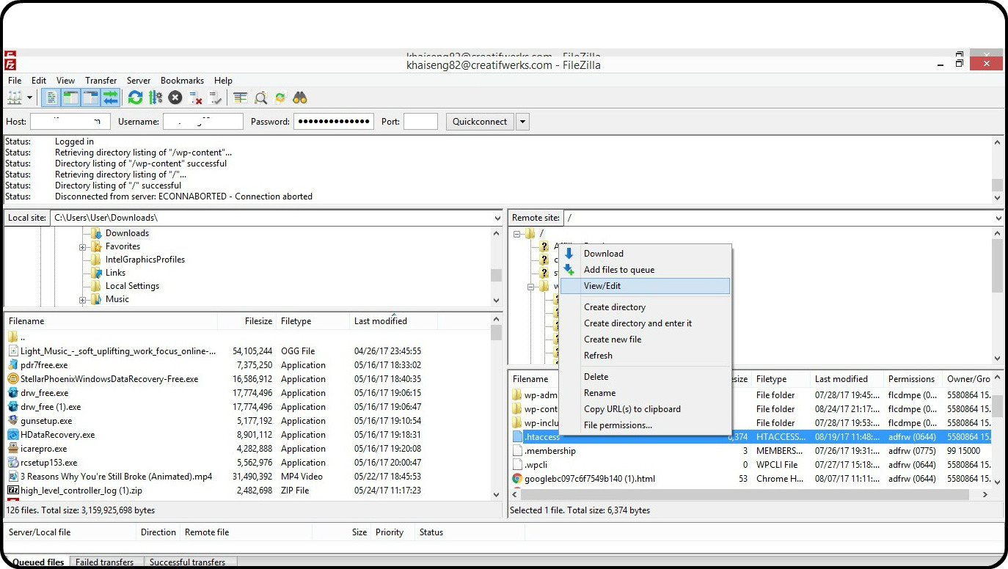The height and width of the screenshot is (569, 1008).
Task: Sort remote files by Permissions column header
Action: pos(913,379)
